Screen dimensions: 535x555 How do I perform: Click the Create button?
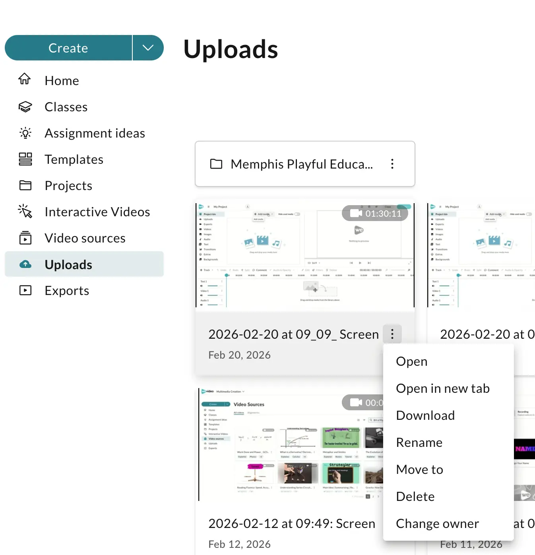68,48
